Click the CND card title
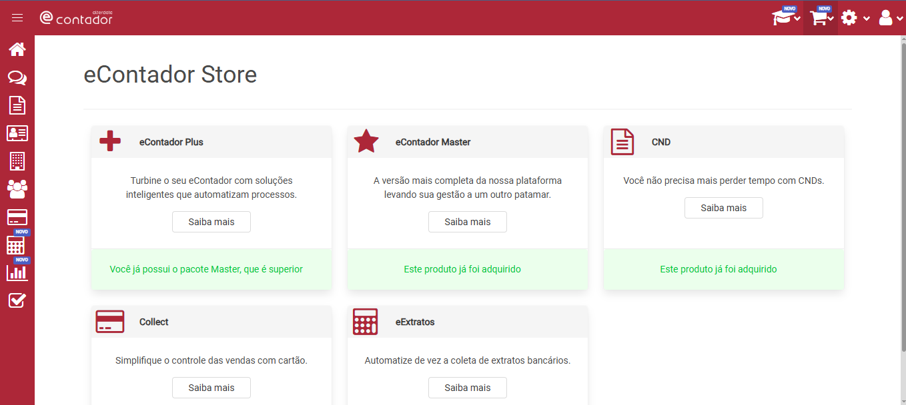 pos(661,142)
